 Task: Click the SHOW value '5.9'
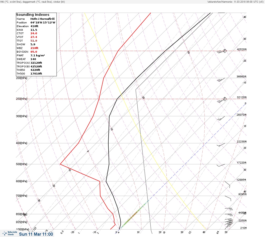33,45
